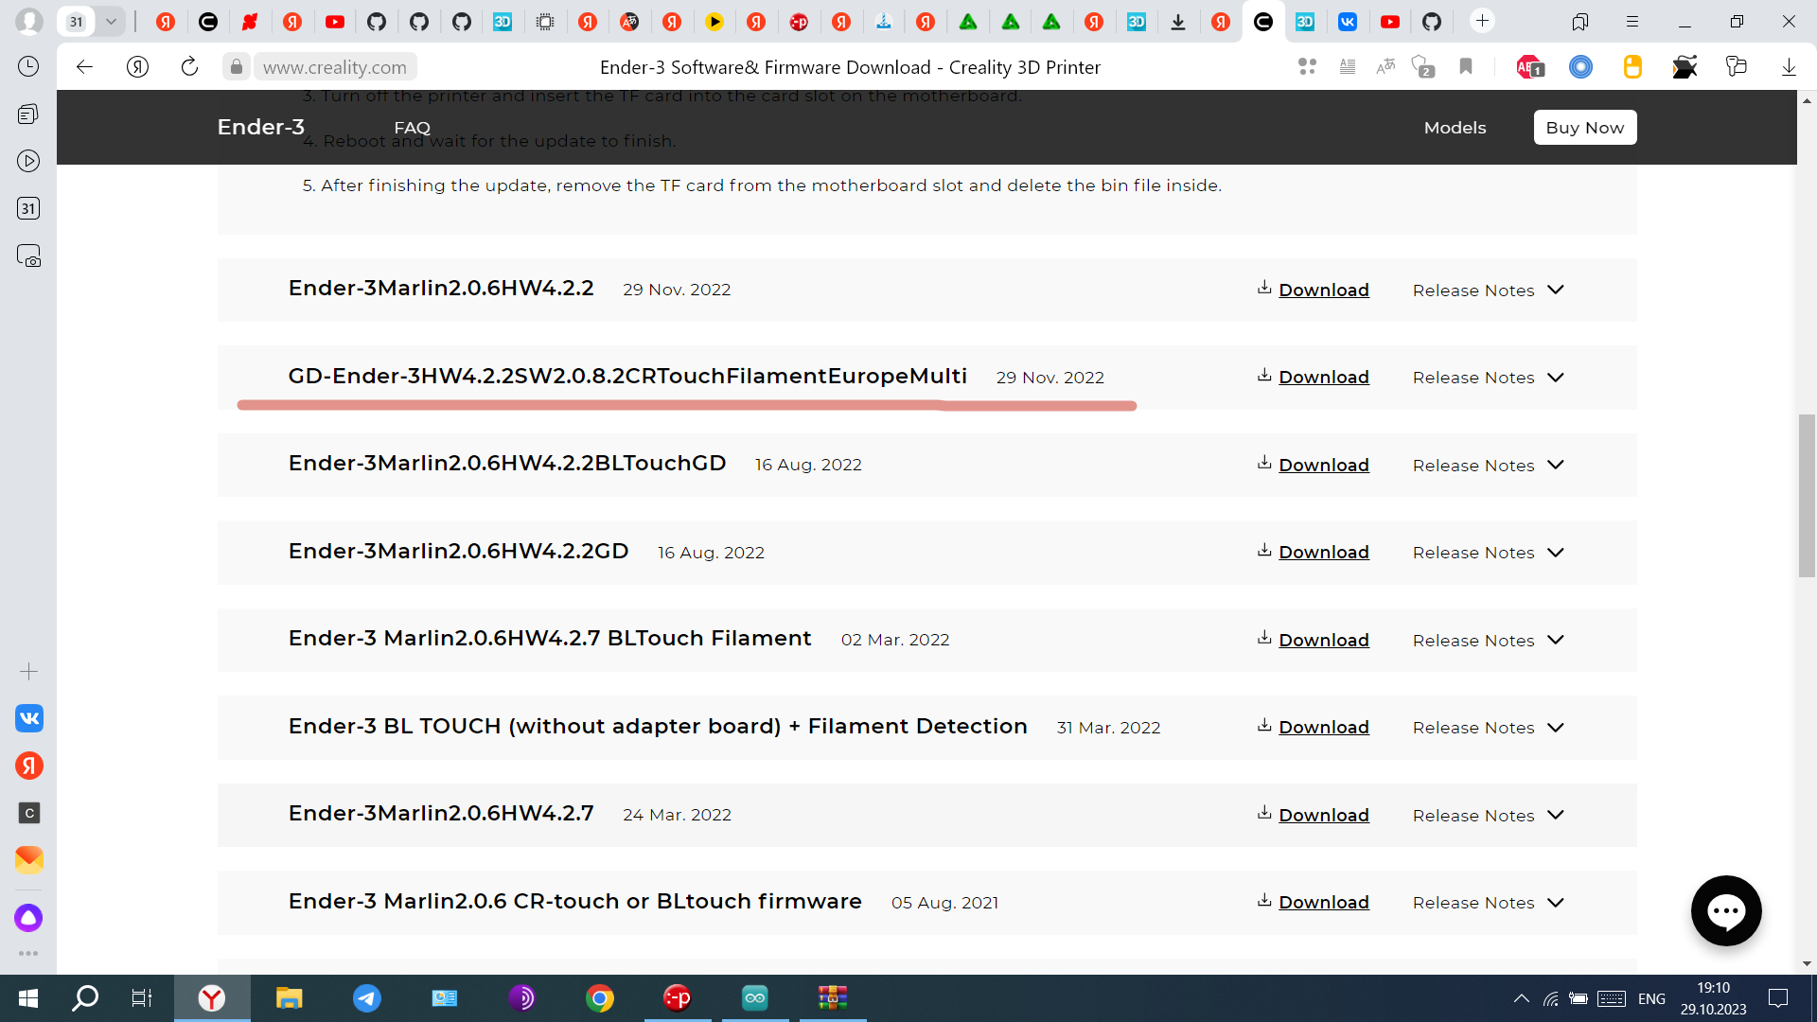Download Ender-3 Marlin2.0.6 CR-touch or BLtouch firmware
The width and height of the screenshot is (1817, 1022).
[1322, 903]
